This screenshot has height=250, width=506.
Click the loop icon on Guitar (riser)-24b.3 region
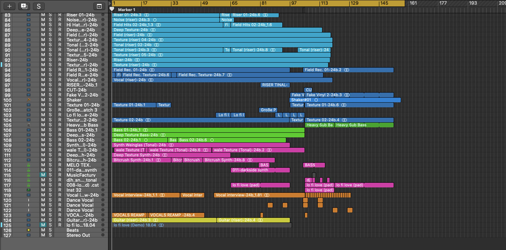click(156, 220)
